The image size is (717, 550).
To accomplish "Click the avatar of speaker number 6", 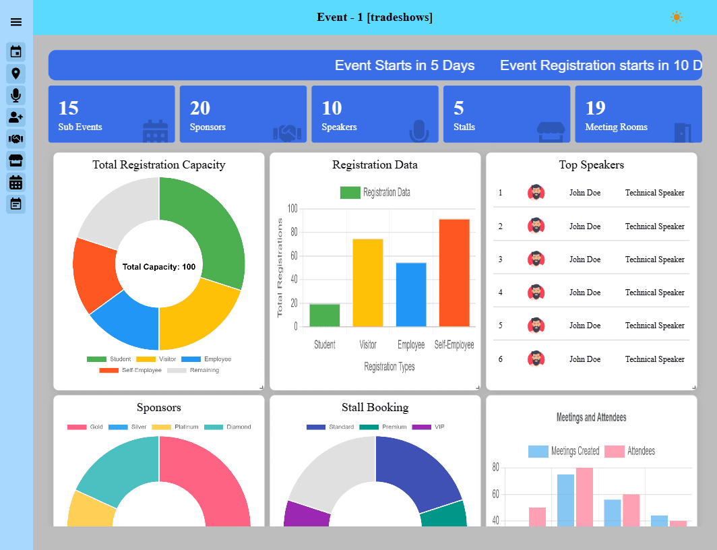I will pos(536,359).
